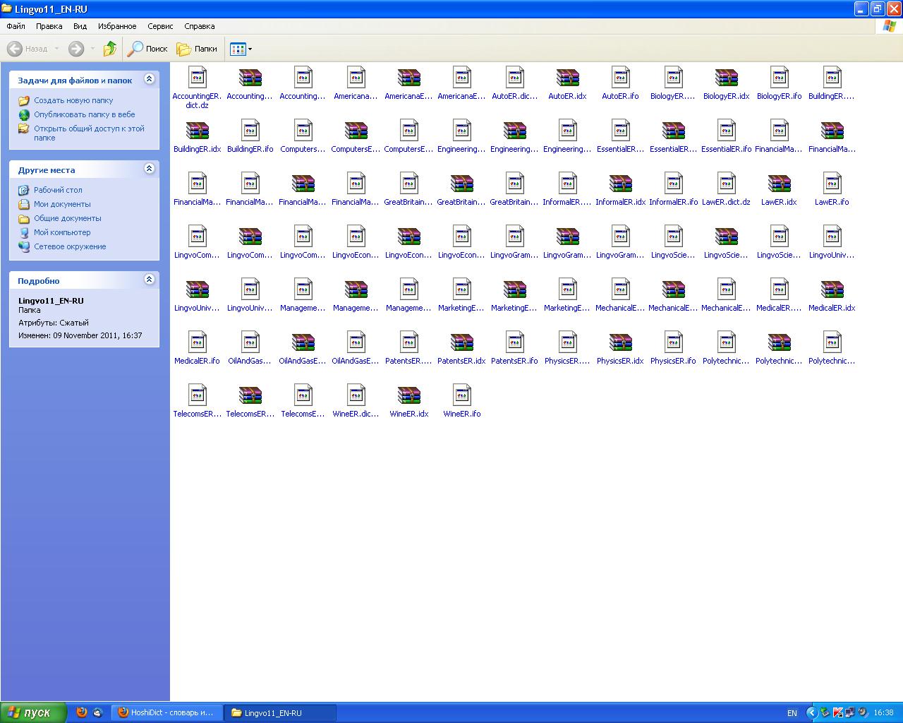Select the PhysicsER.ifo file icon

673,342
